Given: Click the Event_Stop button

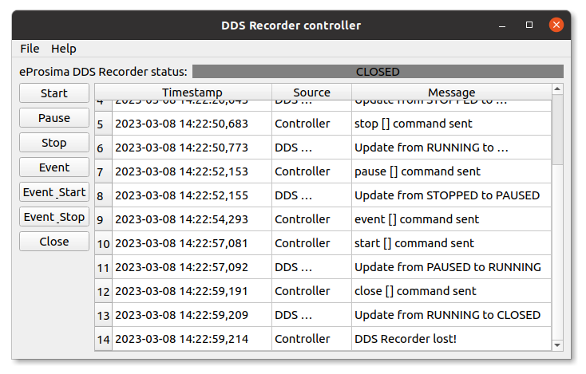Looking at the screenshot, I should 54,216.
